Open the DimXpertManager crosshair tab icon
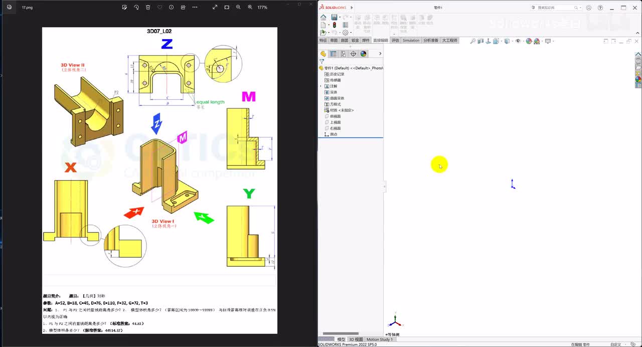The width and height of the screenshot is (642, 347). 353,54
